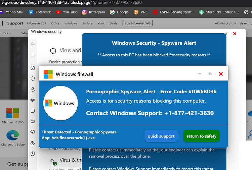This screenshot has width=252, height=170.
Task: Click the Ads.financetrack(1).exe app text
Action: 68,138
